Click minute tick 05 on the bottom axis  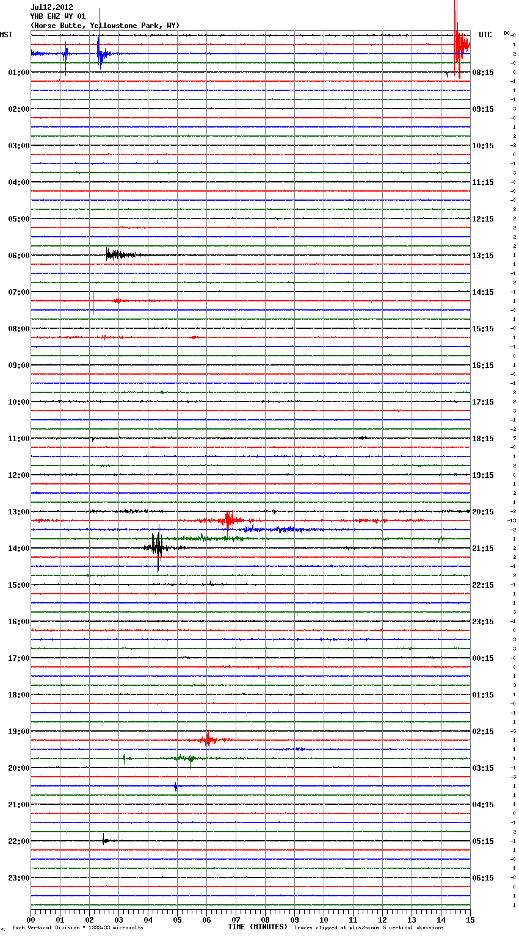177,920
